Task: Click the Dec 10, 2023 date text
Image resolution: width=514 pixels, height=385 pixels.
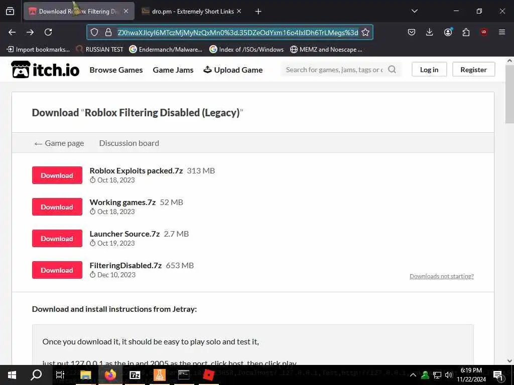Action: [x=116, y=275]
